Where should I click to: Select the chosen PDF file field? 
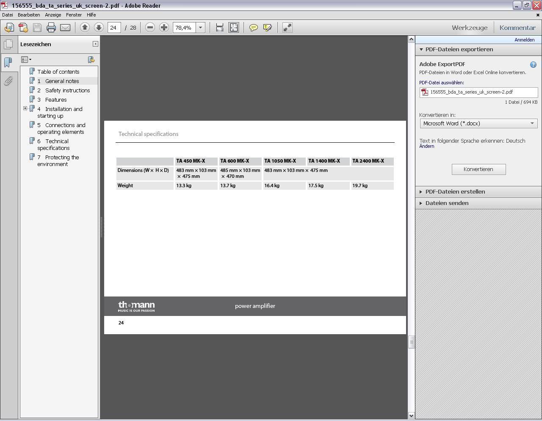point(478,92)
